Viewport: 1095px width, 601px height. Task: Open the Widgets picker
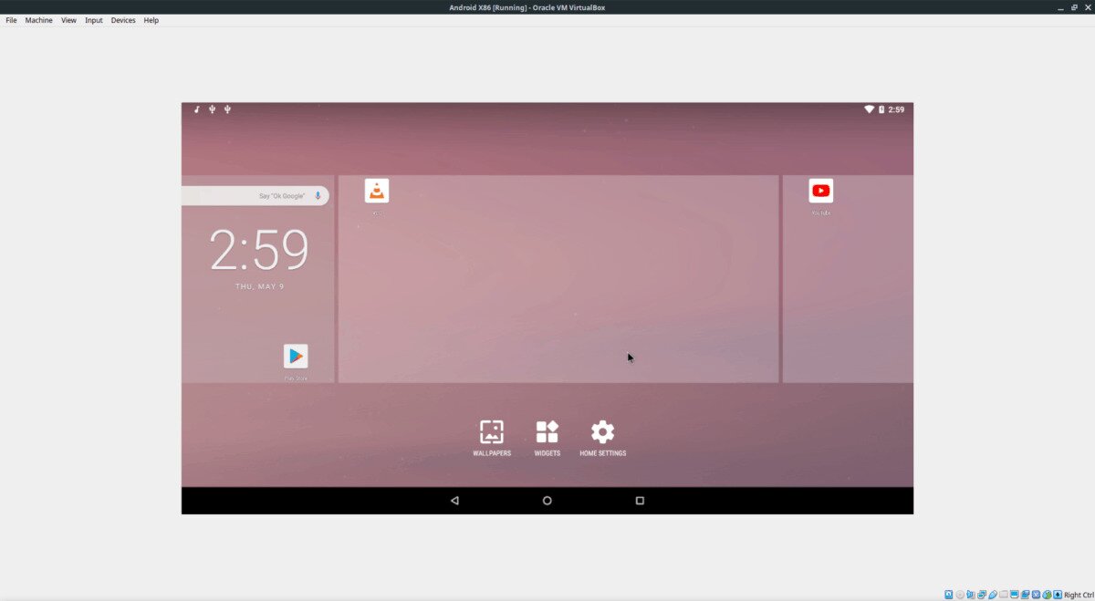coord(547,438)
